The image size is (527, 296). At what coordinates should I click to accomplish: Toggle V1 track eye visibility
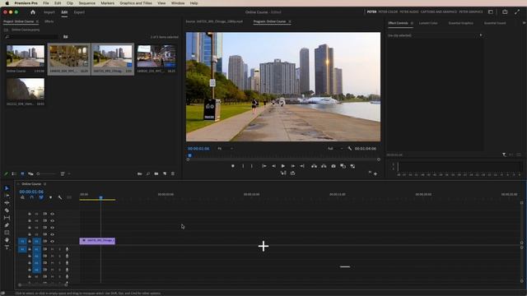click(52, 241)
